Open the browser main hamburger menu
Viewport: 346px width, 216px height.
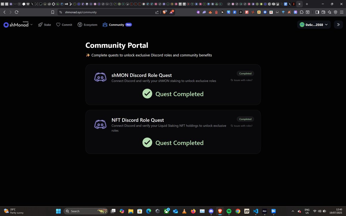click(x=341, y=12)
